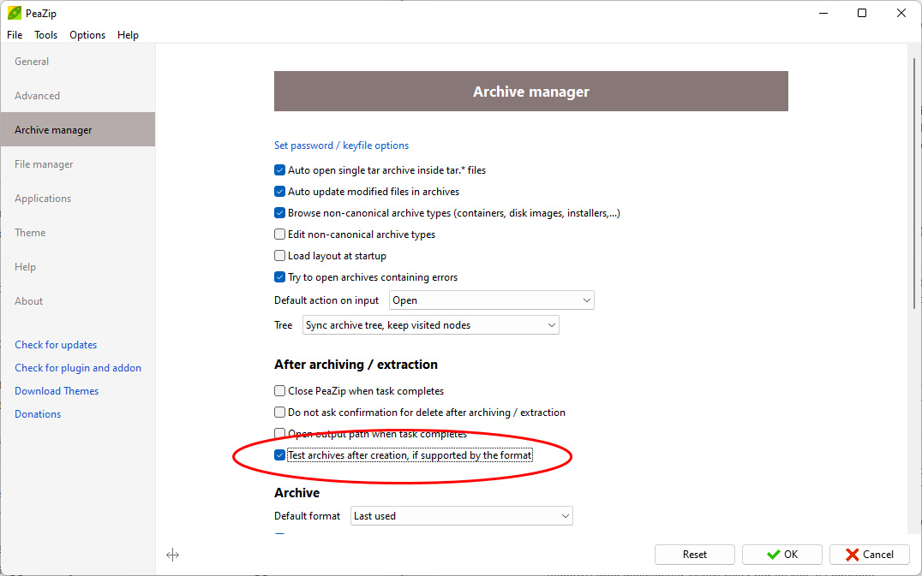Expand the Default format dropdown
The height and width of the screenshot is (576, 922).
[x=461, y=516]
